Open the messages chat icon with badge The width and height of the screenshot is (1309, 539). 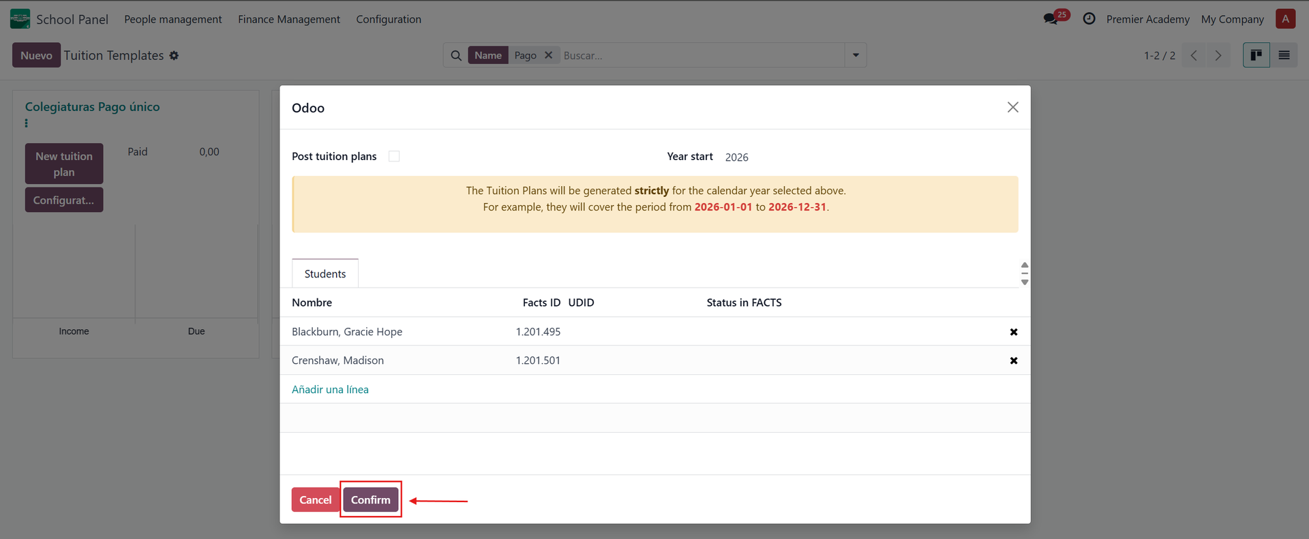(1051, 19)
